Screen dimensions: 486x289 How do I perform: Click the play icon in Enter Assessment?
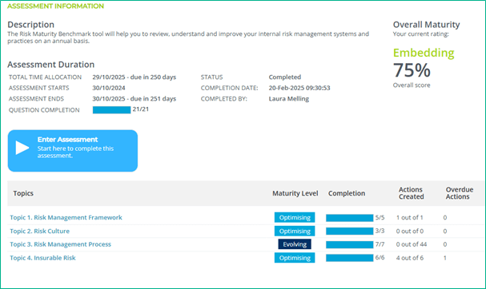tap(22, 148)
